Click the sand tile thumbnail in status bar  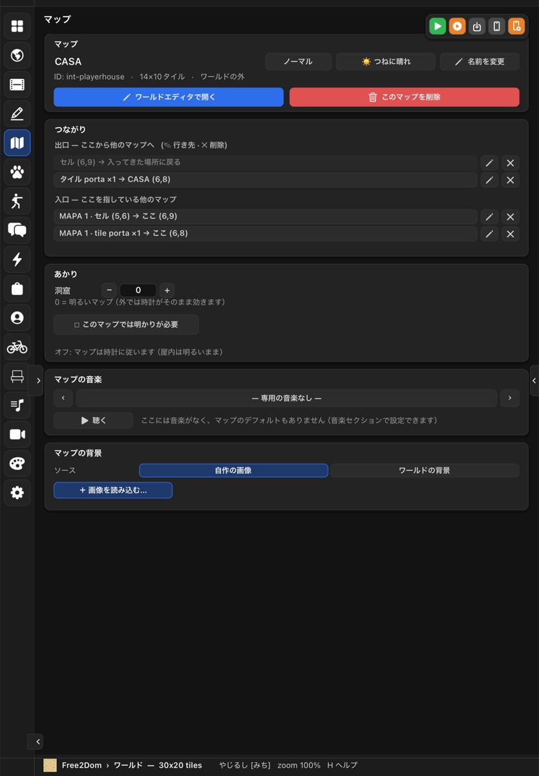point(50,766)
